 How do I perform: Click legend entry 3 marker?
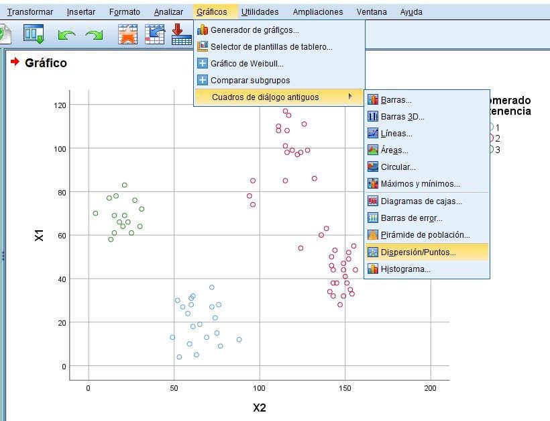(490, 150)
